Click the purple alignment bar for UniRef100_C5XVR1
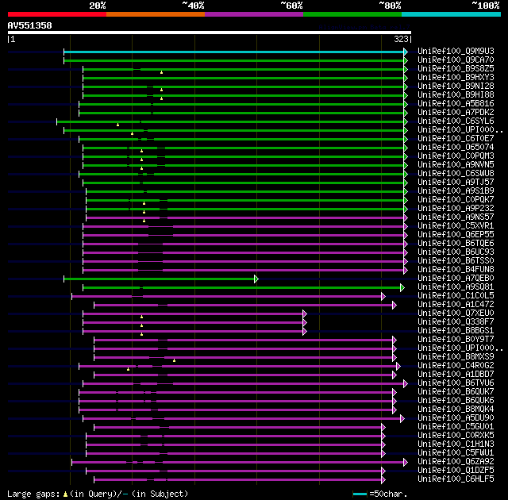Viewport: 508px width, 500px height. click(x=244, y=227)
